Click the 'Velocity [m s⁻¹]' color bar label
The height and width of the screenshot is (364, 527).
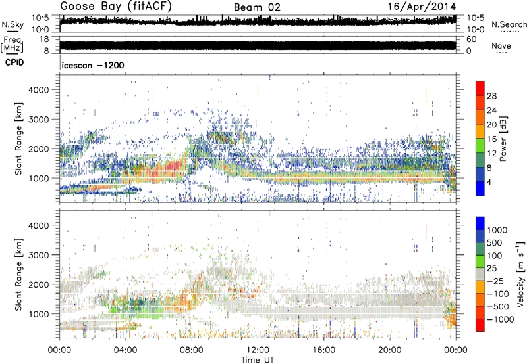(x=520, y=274)
